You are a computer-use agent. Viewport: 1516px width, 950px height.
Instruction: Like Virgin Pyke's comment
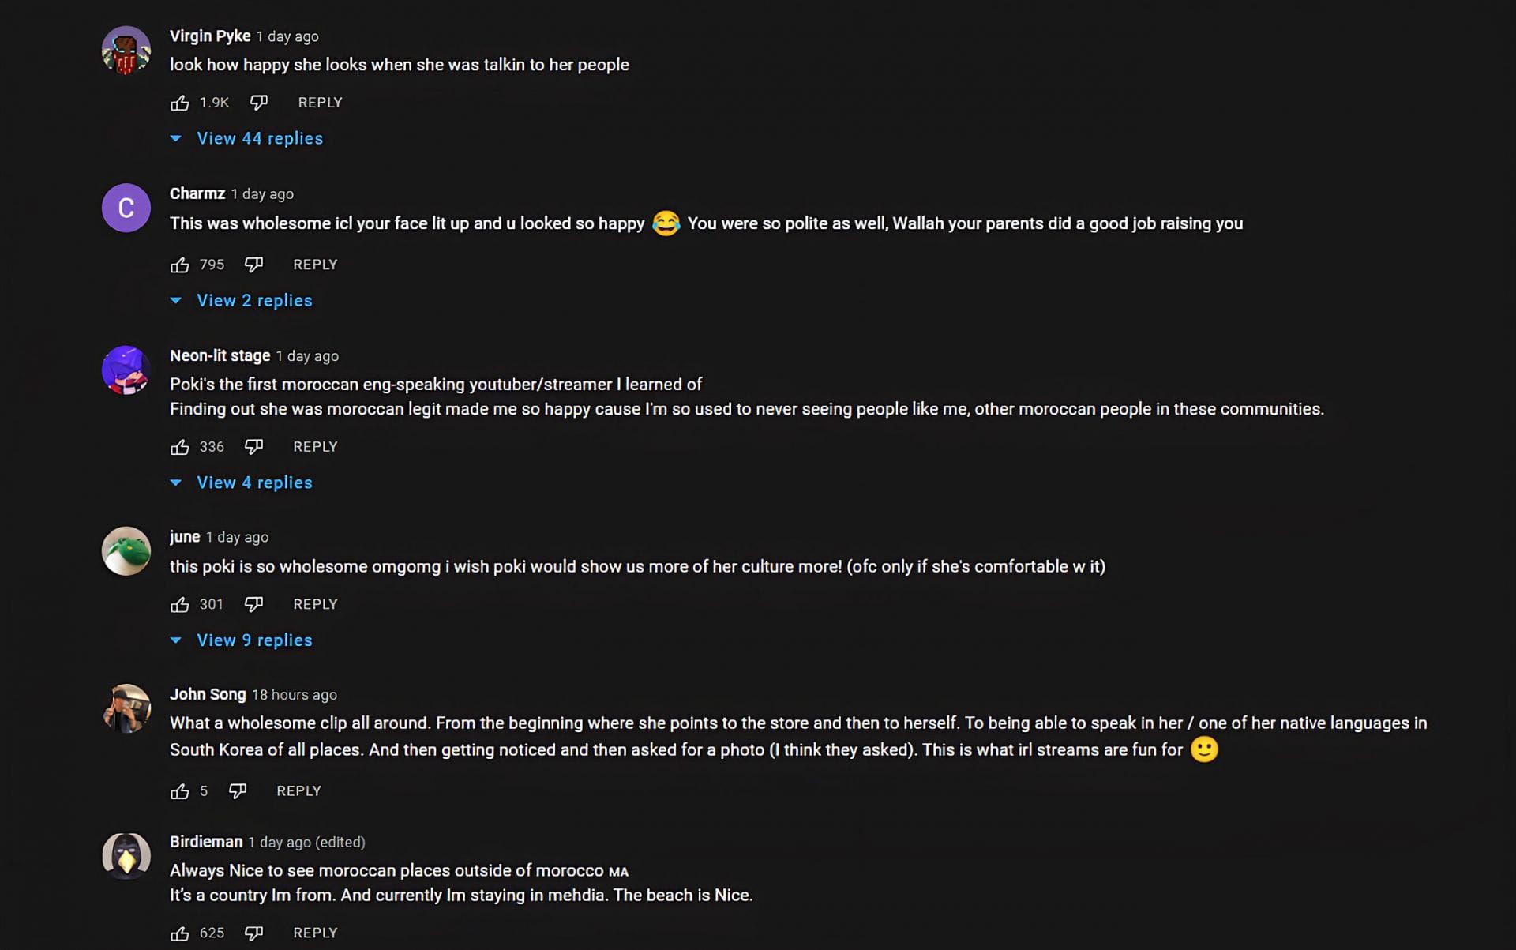(180, 103)
